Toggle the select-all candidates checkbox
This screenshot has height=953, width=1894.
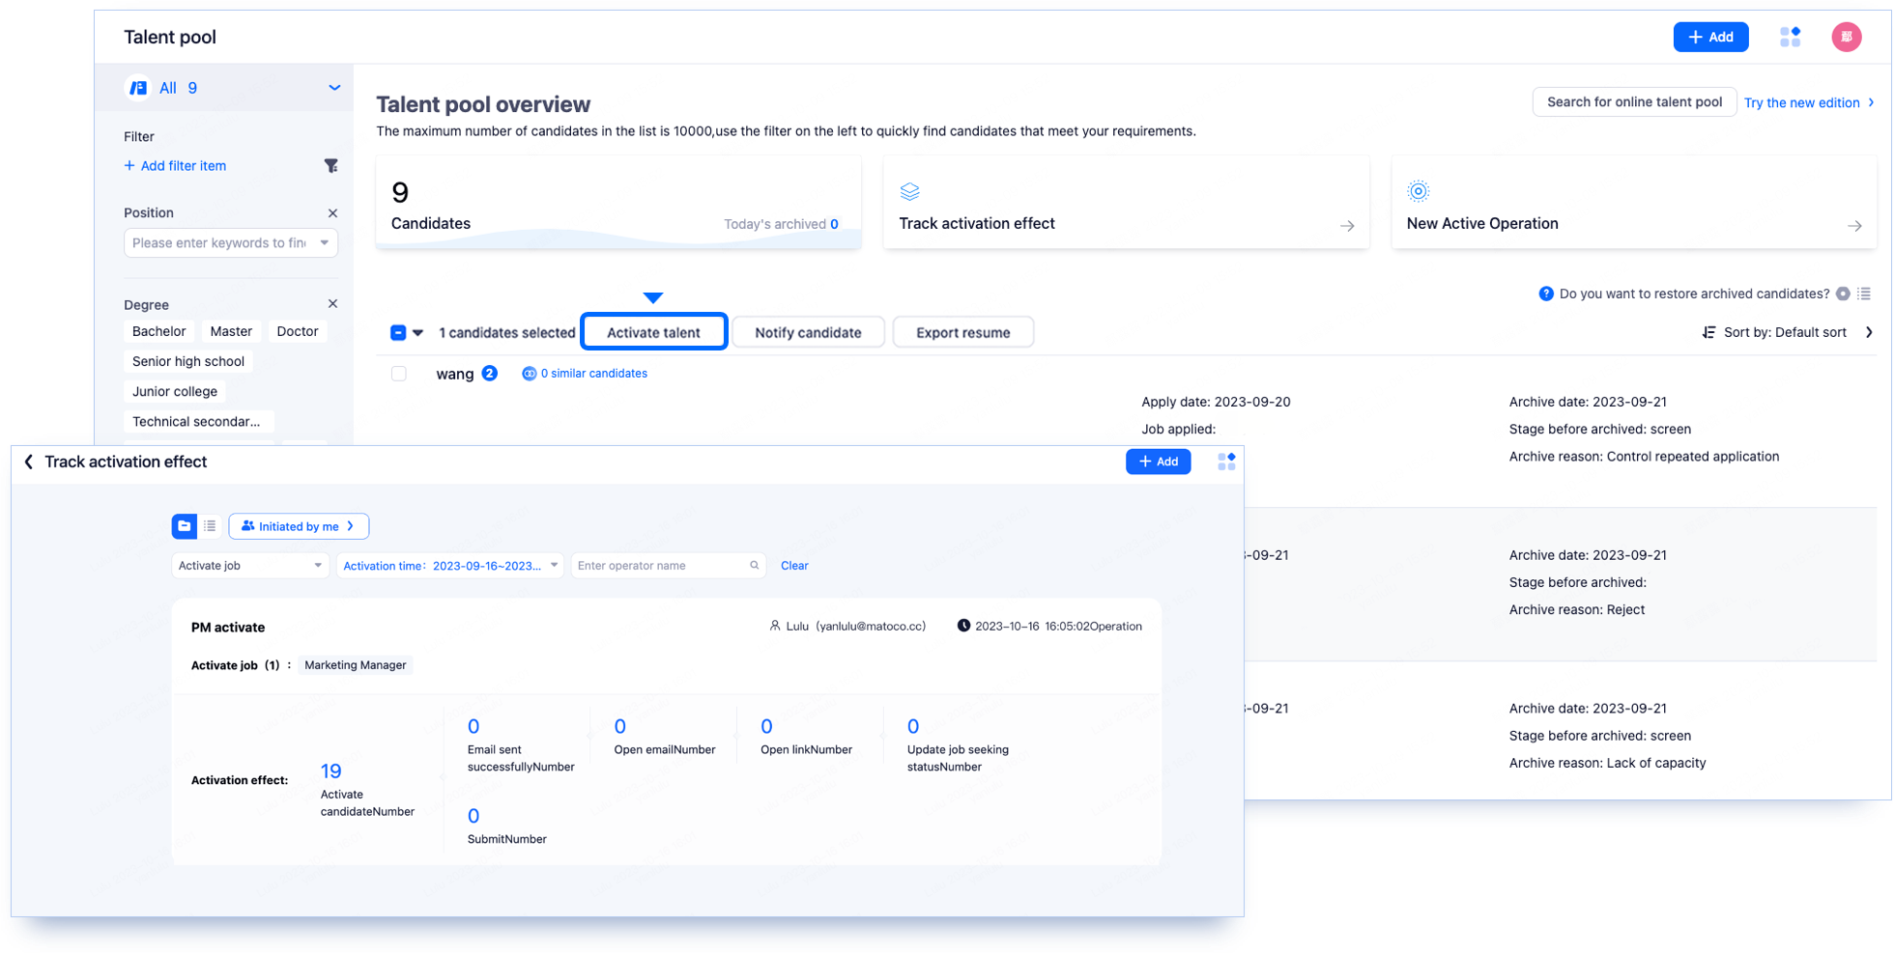(398, 332)
